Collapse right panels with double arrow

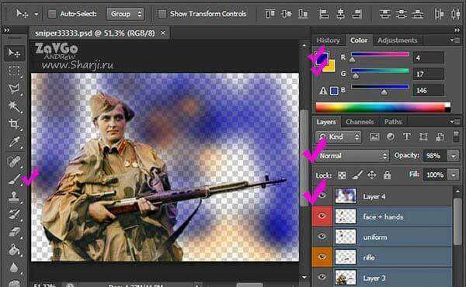457,30
